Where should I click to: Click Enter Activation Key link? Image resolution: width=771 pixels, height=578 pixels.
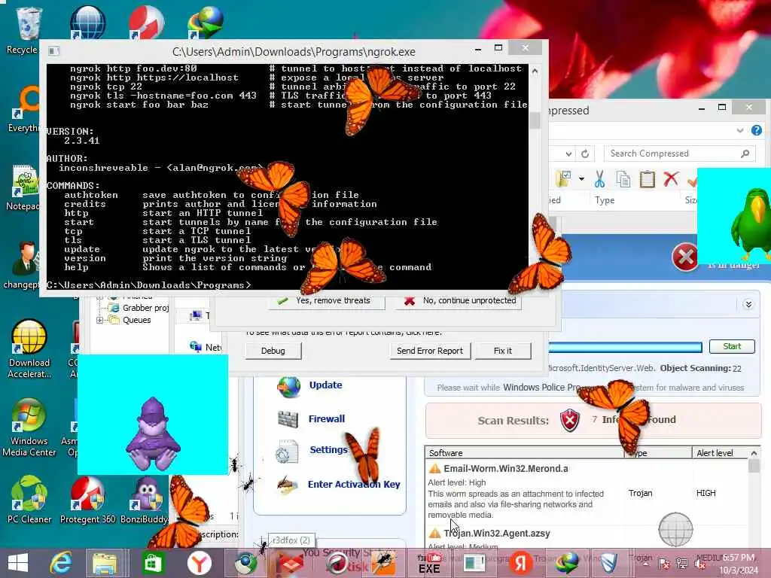point(354,485)
